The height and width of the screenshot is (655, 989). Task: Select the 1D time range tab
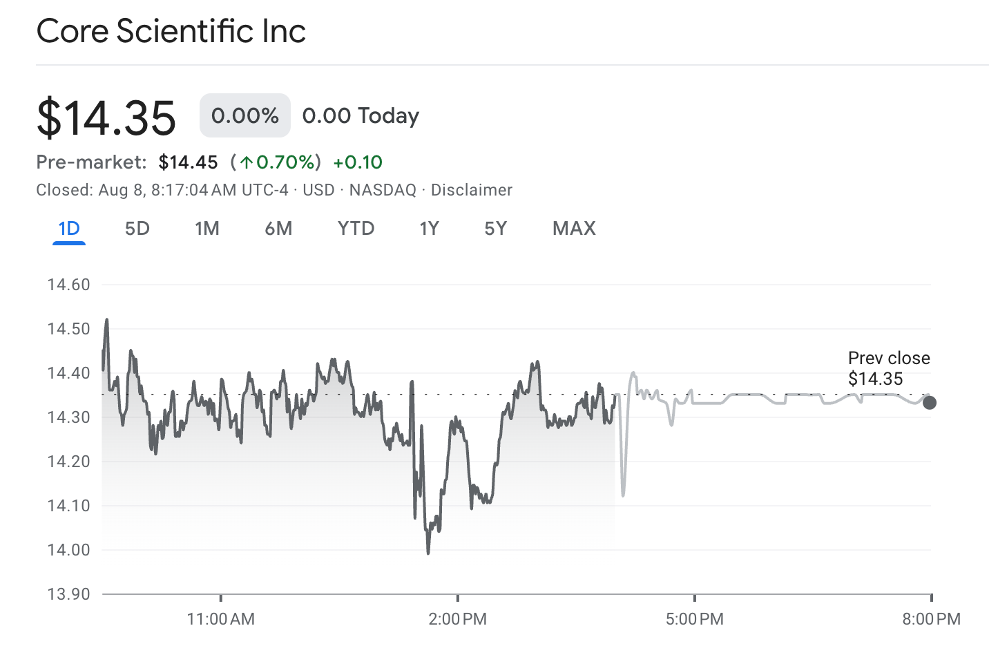point(68,228)
